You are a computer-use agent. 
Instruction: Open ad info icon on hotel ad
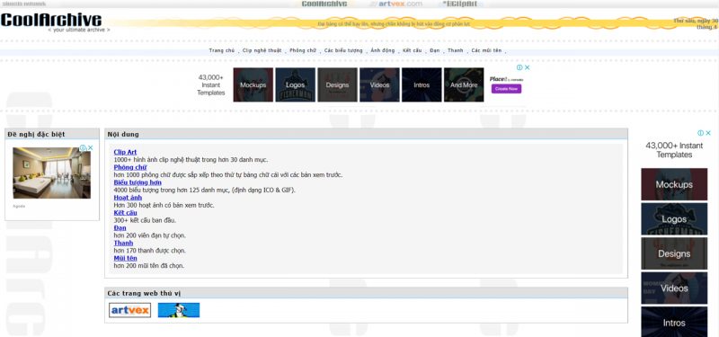tap(83, 147)
